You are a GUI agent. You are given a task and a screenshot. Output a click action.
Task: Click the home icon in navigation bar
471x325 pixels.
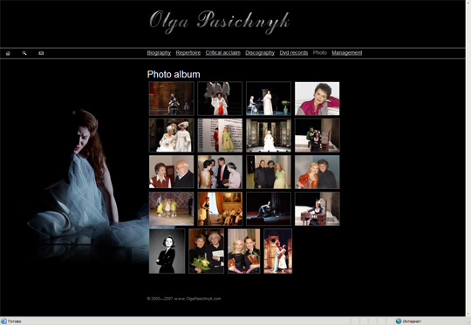pos(8,53)
